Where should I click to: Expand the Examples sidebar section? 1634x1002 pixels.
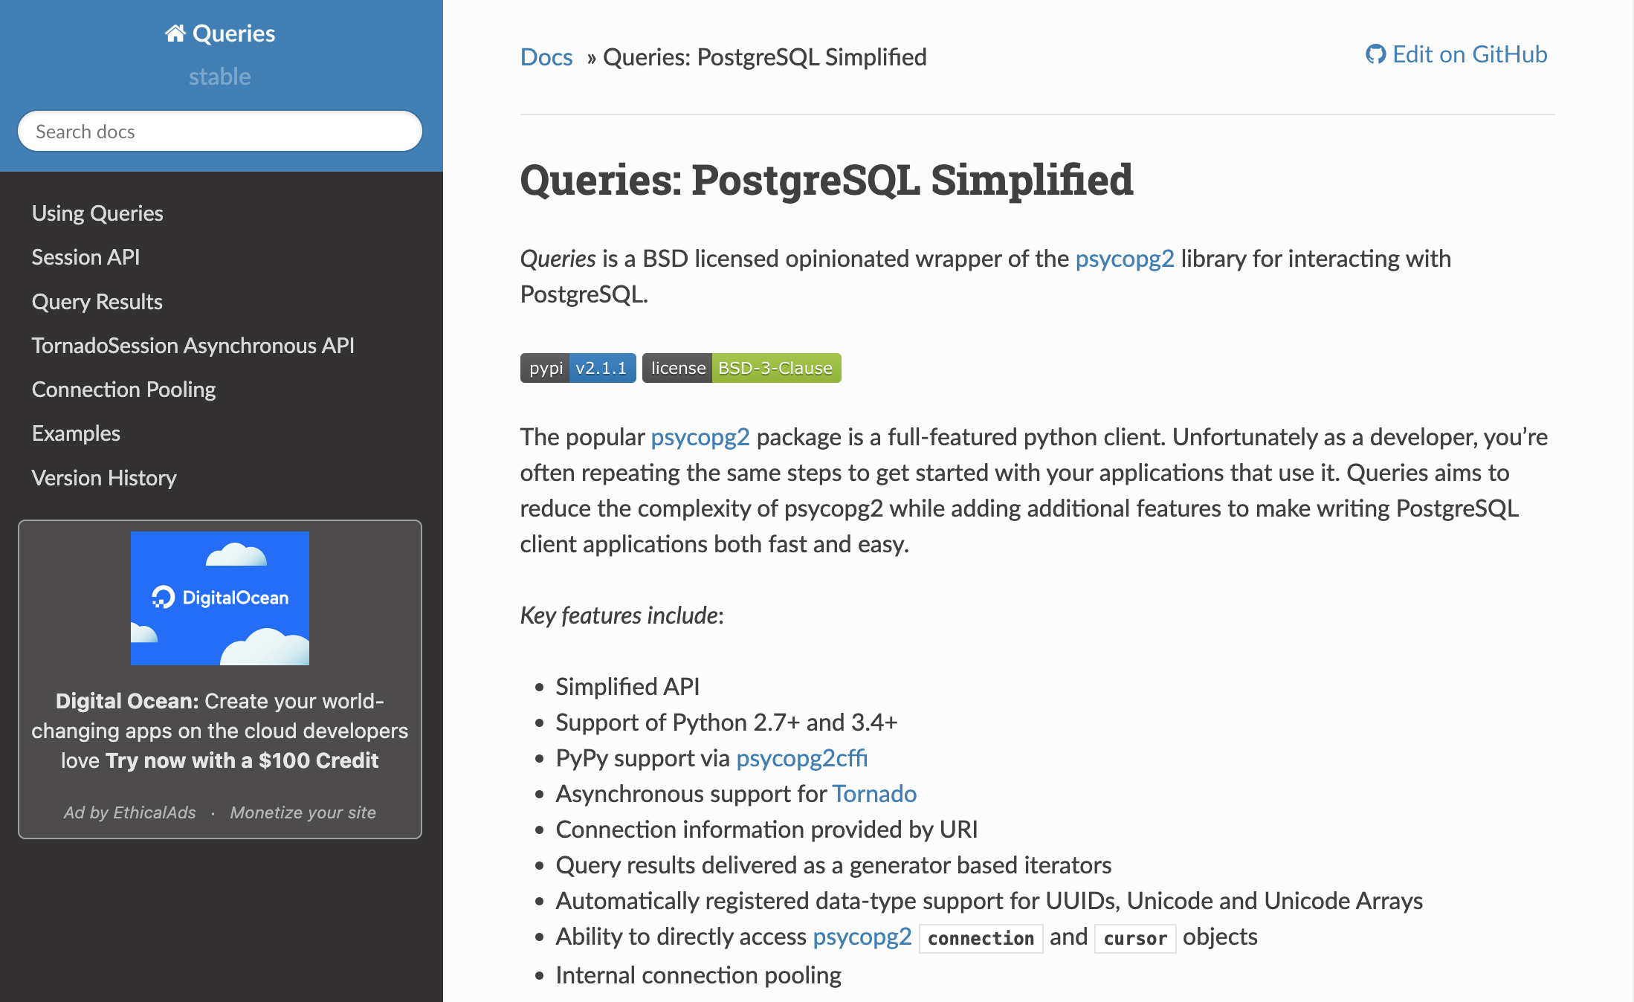coord(74,433)
